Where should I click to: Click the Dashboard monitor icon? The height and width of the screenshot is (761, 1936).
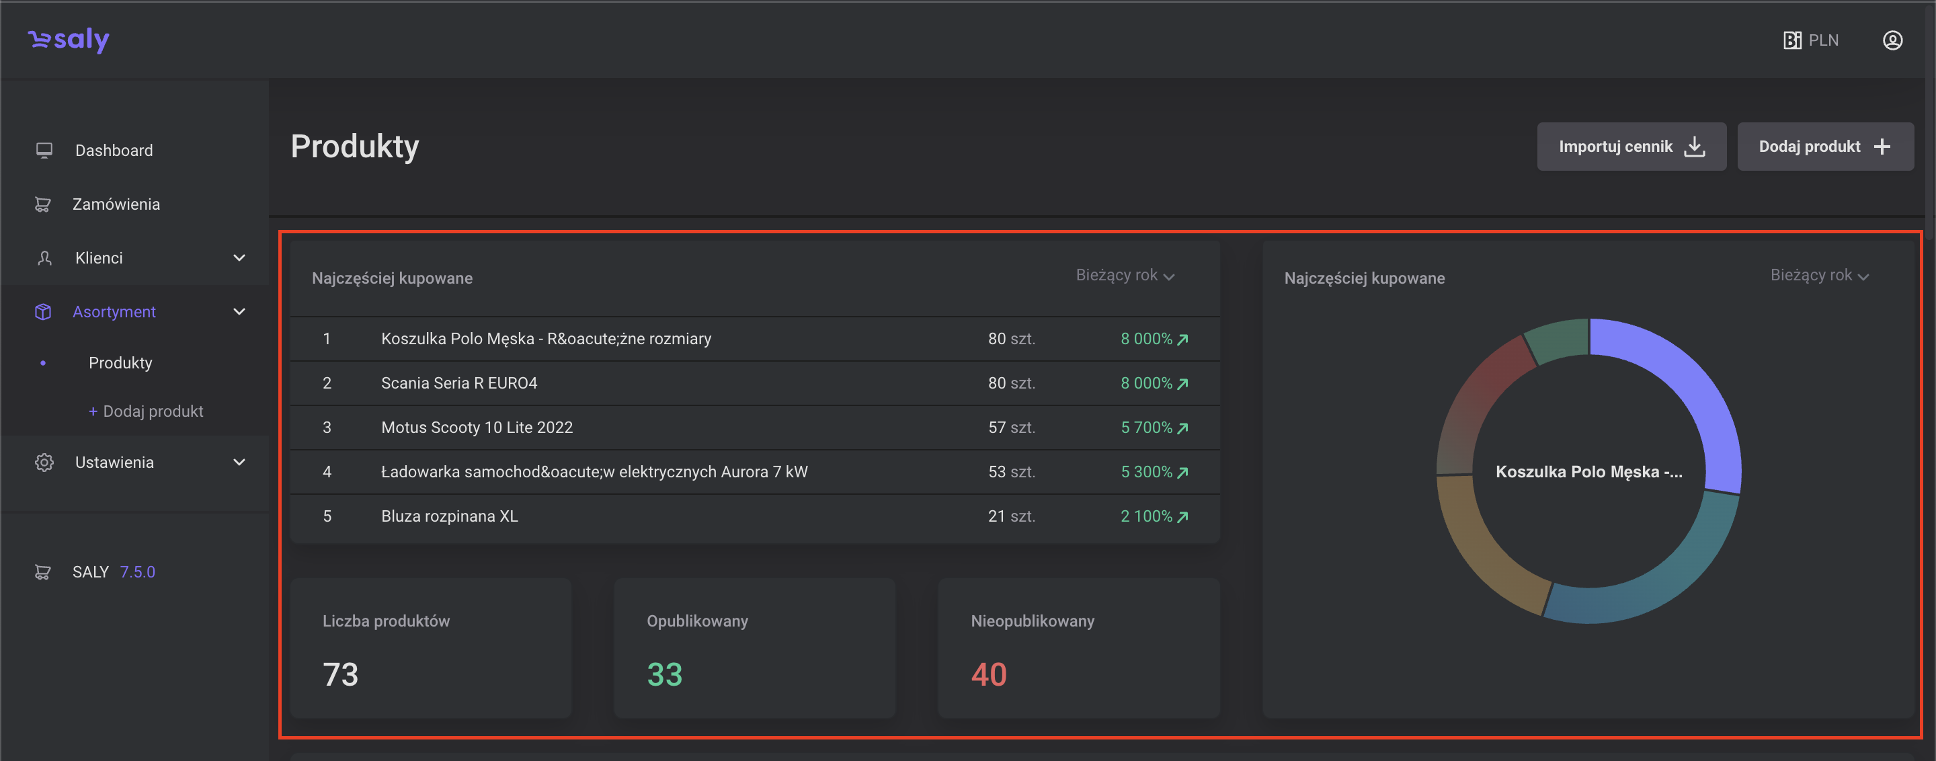pos(44,150)
